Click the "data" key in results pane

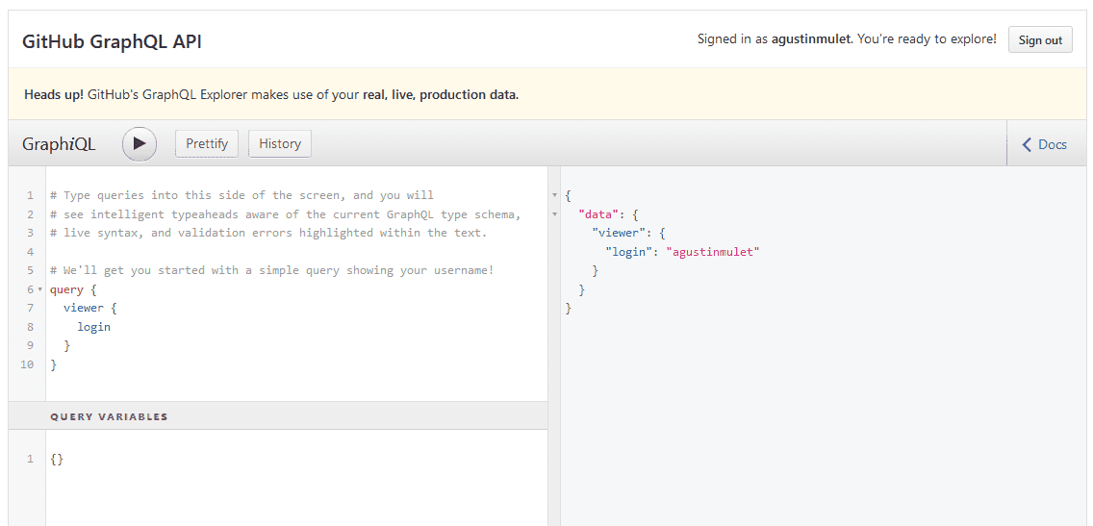(598, 214)
